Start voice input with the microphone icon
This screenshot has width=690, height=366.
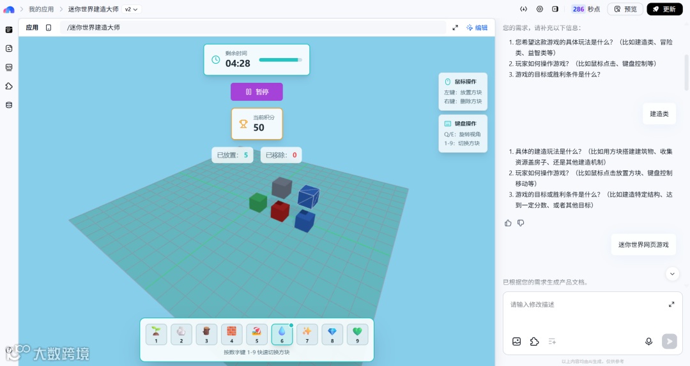[648, 341]
